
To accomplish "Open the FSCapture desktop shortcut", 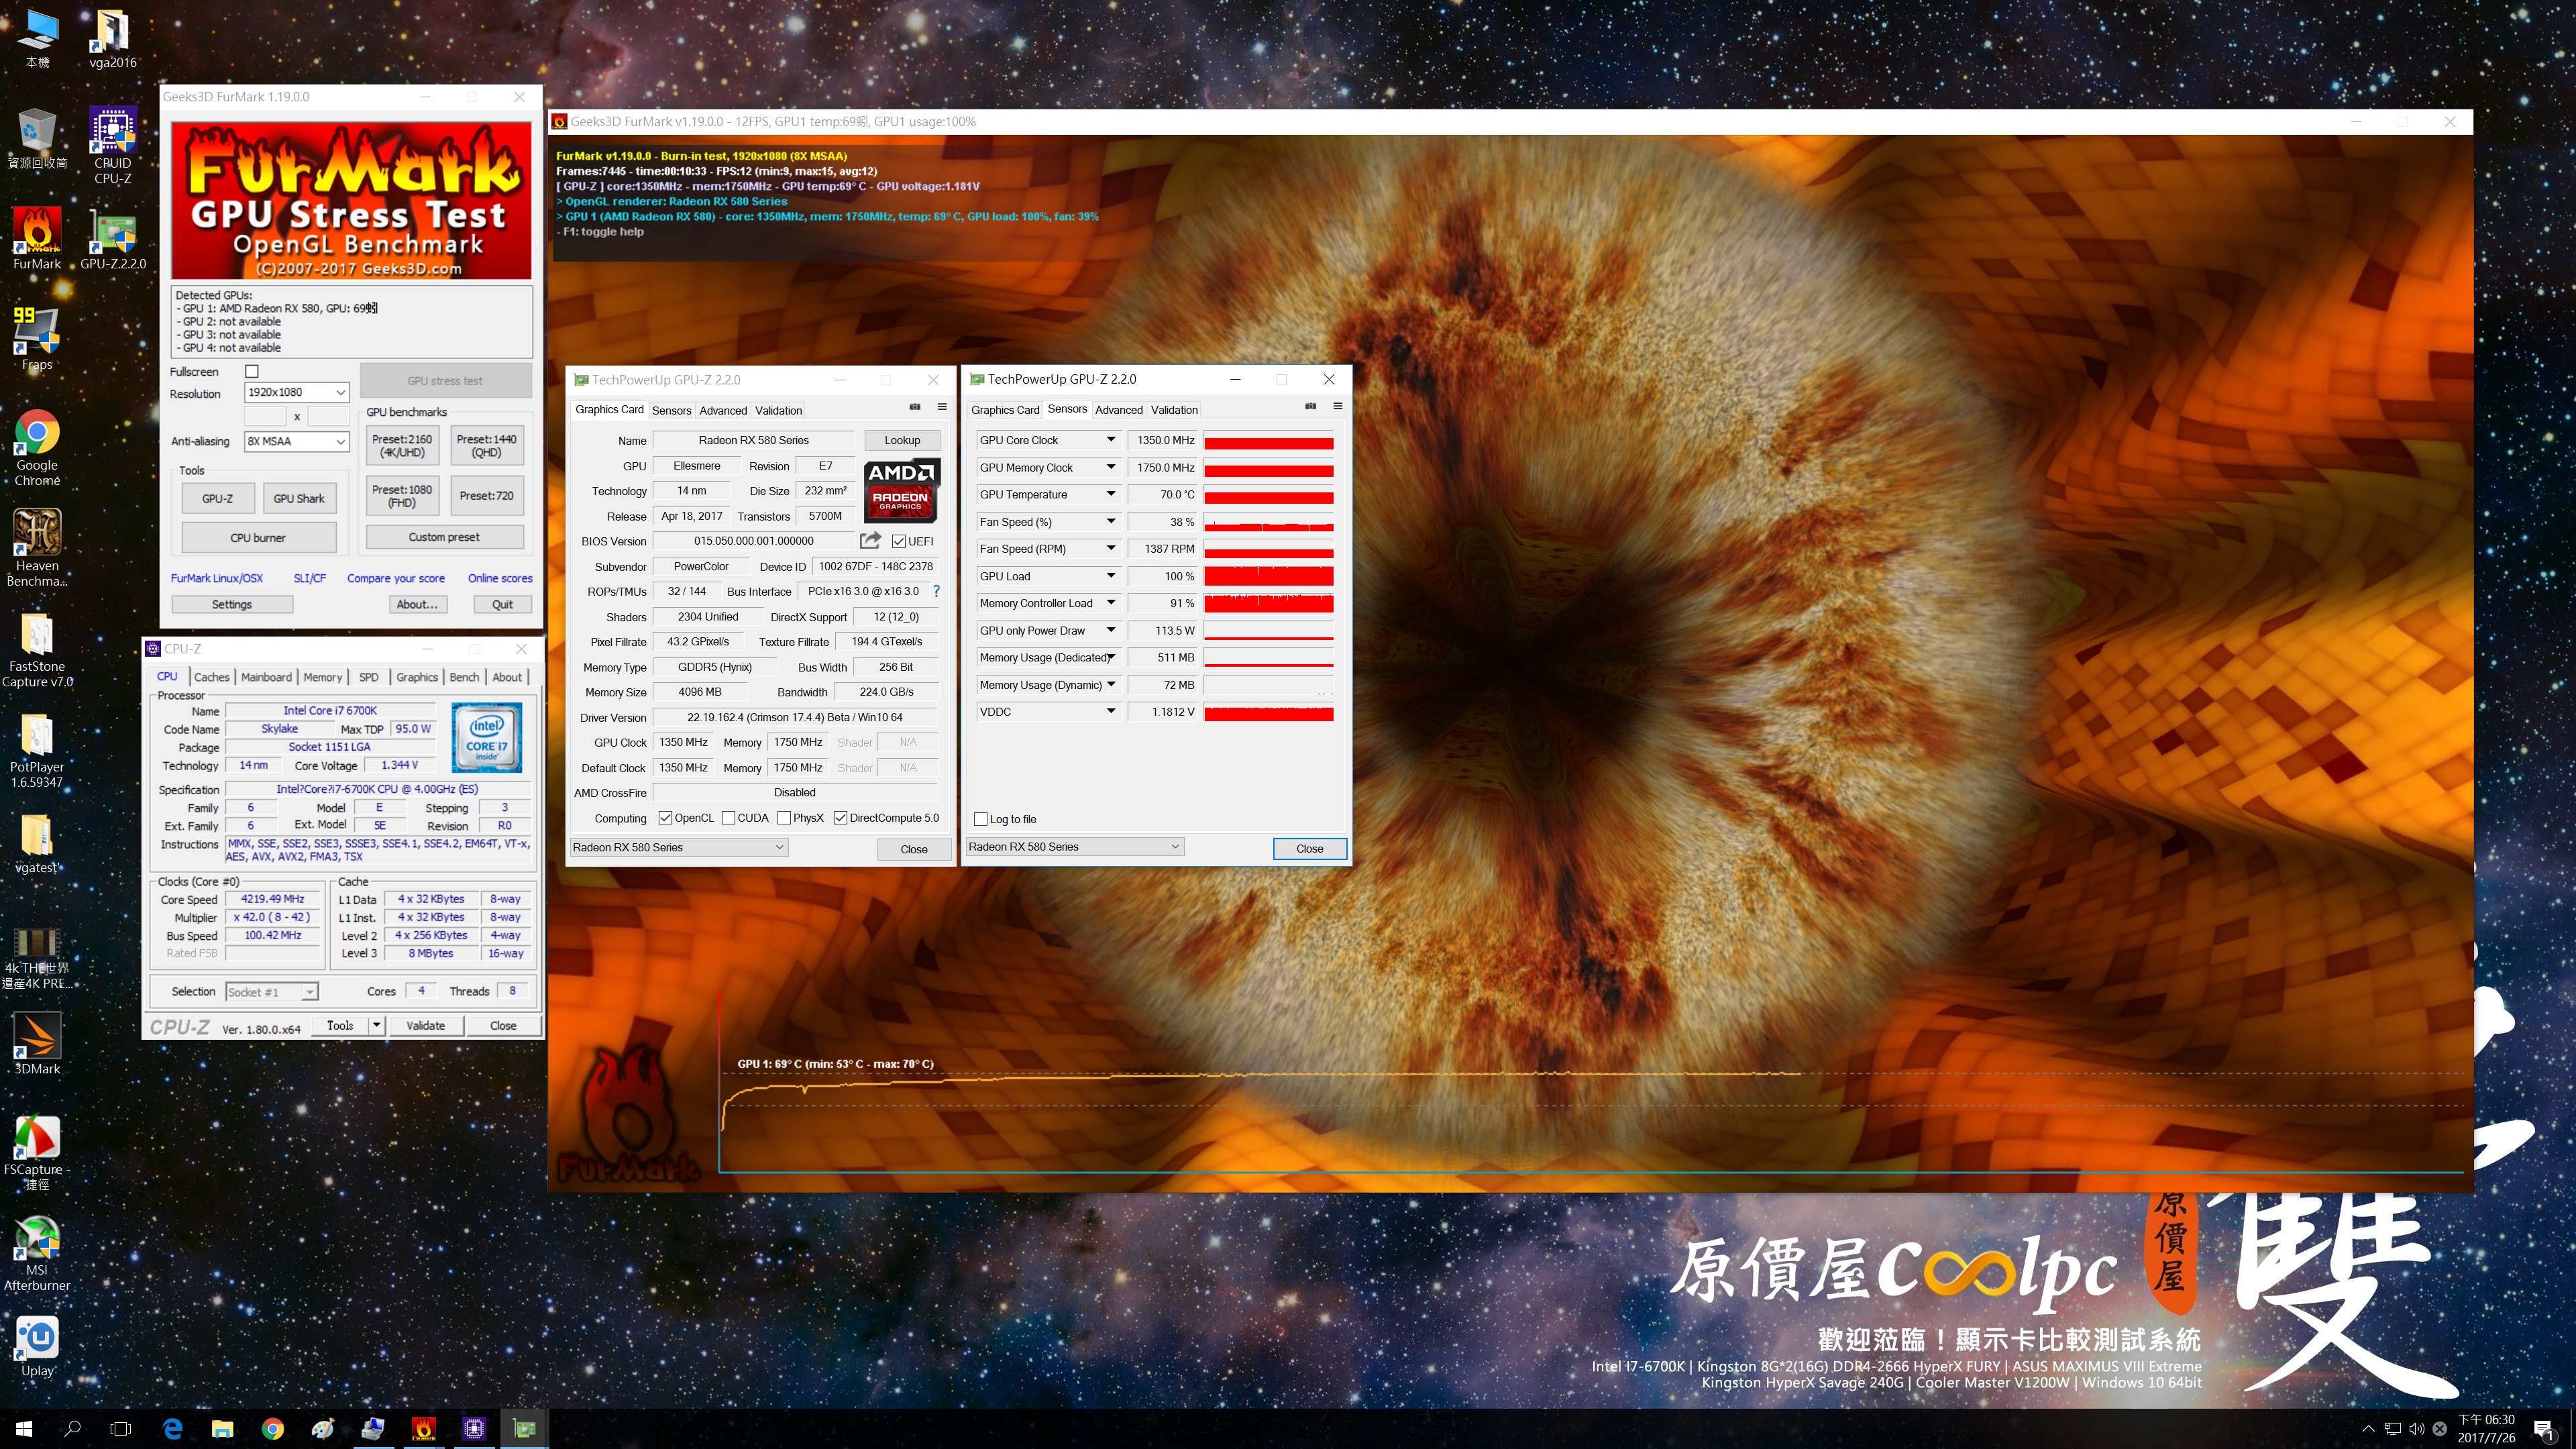I will tap(37, 1152).
